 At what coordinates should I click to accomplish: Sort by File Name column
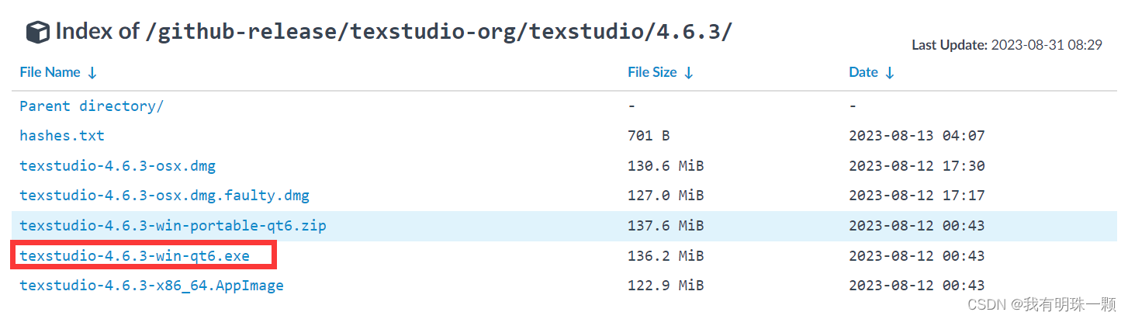coord(58,72)
